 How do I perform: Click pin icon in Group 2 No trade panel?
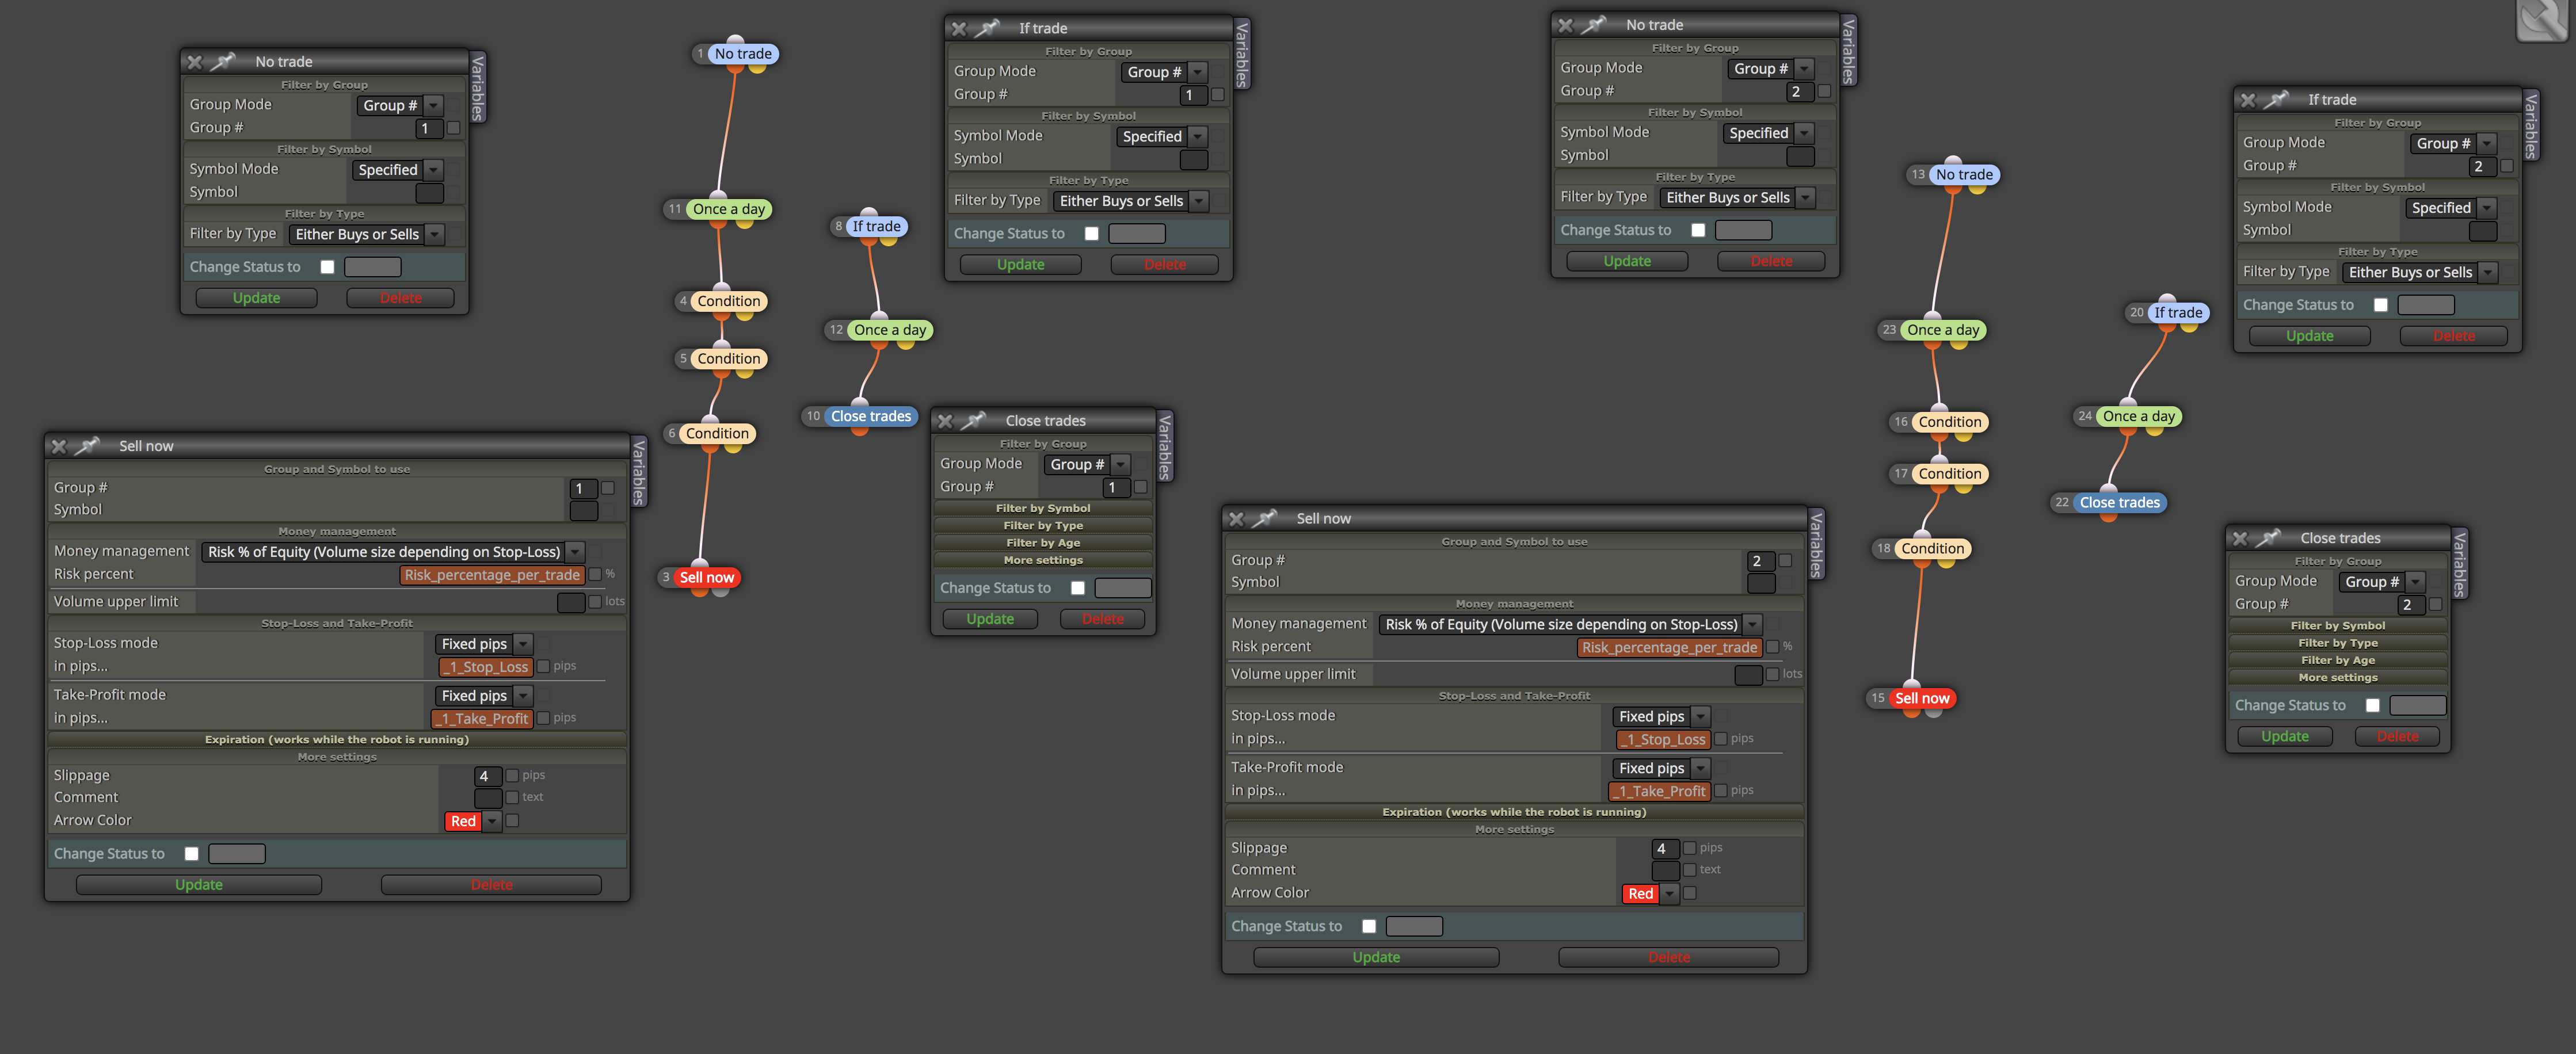1594,25
